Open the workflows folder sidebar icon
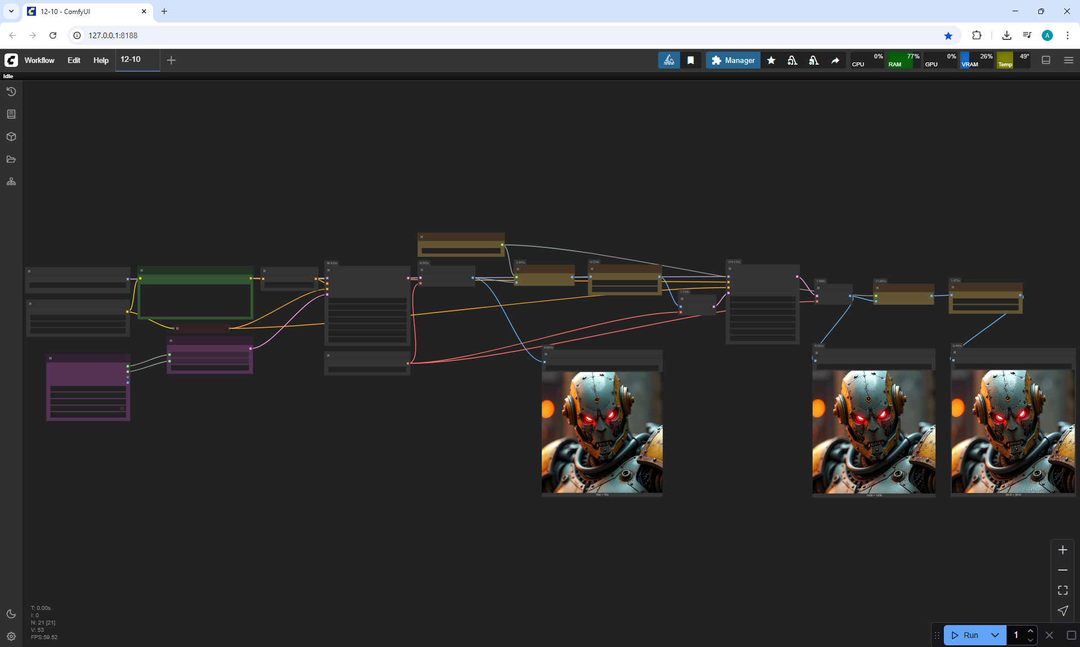1080x647 pixels. (11, 159)
